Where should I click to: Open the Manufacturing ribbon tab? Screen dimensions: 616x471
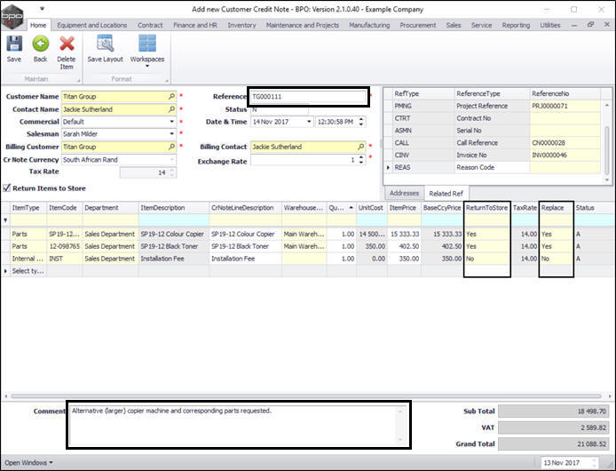(x=369, y=25)
